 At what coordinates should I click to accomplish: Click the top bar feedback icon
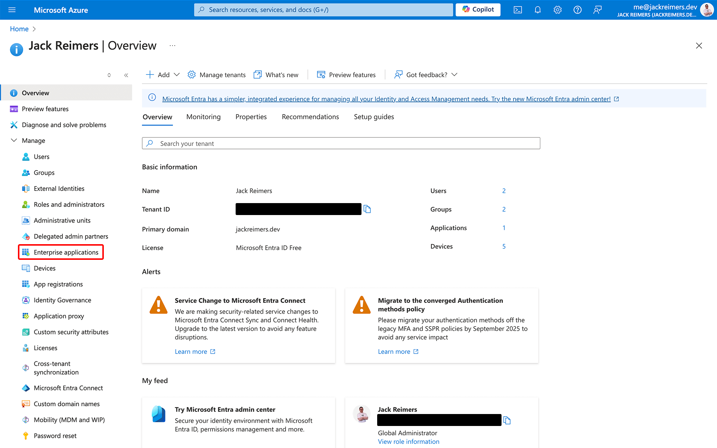597,10
